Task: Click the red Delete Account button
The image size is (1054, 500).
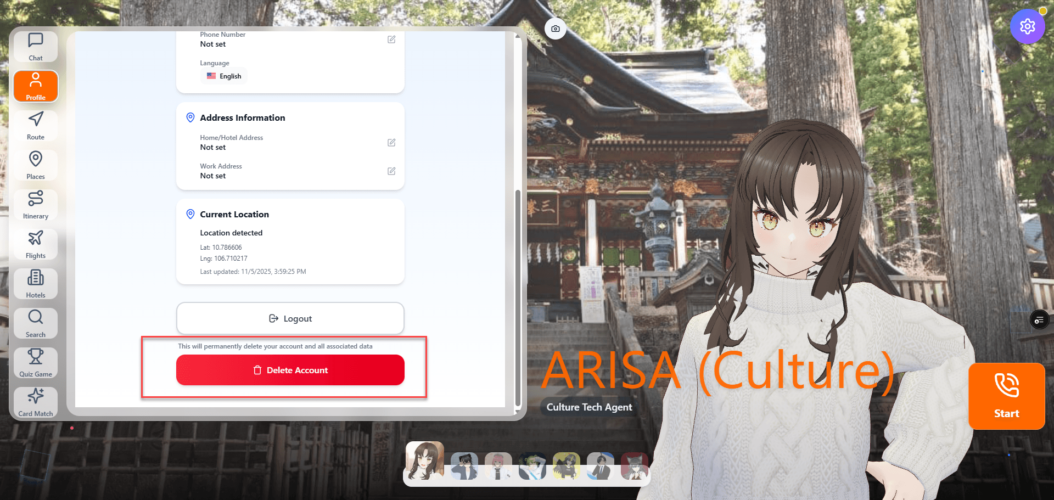Action: pos(290,370)
